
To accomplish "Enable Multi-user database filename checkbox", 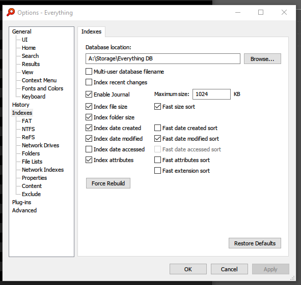I will coord(89,72).
